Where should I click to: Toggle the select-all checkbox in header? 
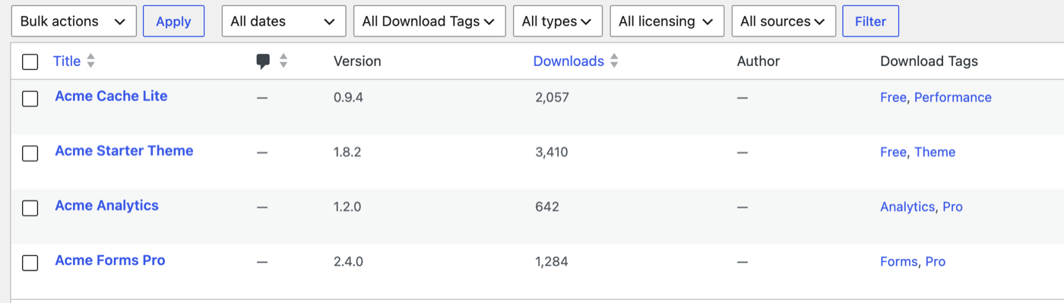(x=30, y=62)
